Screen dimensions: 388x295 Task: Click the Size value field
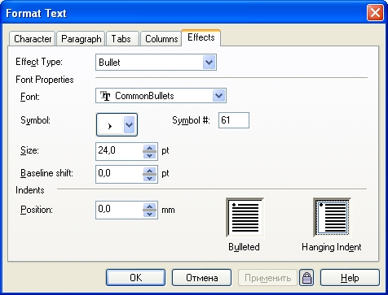(119, 151)
